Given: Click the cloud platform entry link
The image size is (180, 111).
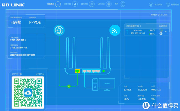Looking at the screenshot, I should click(40, 74).
